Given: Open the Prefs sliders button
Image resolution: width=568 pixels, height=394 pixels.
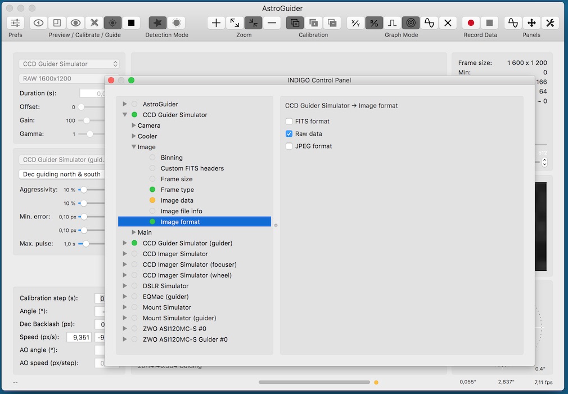Looking at the screenshot, I should click(15, 23).
